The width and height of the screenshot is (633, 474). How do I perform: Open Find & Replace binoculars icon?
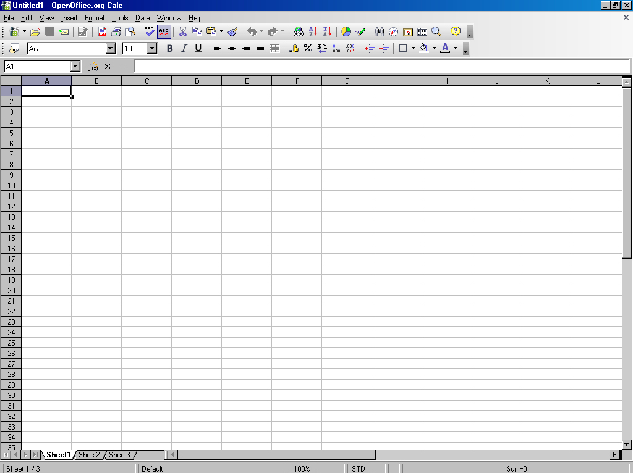(380, 32)
